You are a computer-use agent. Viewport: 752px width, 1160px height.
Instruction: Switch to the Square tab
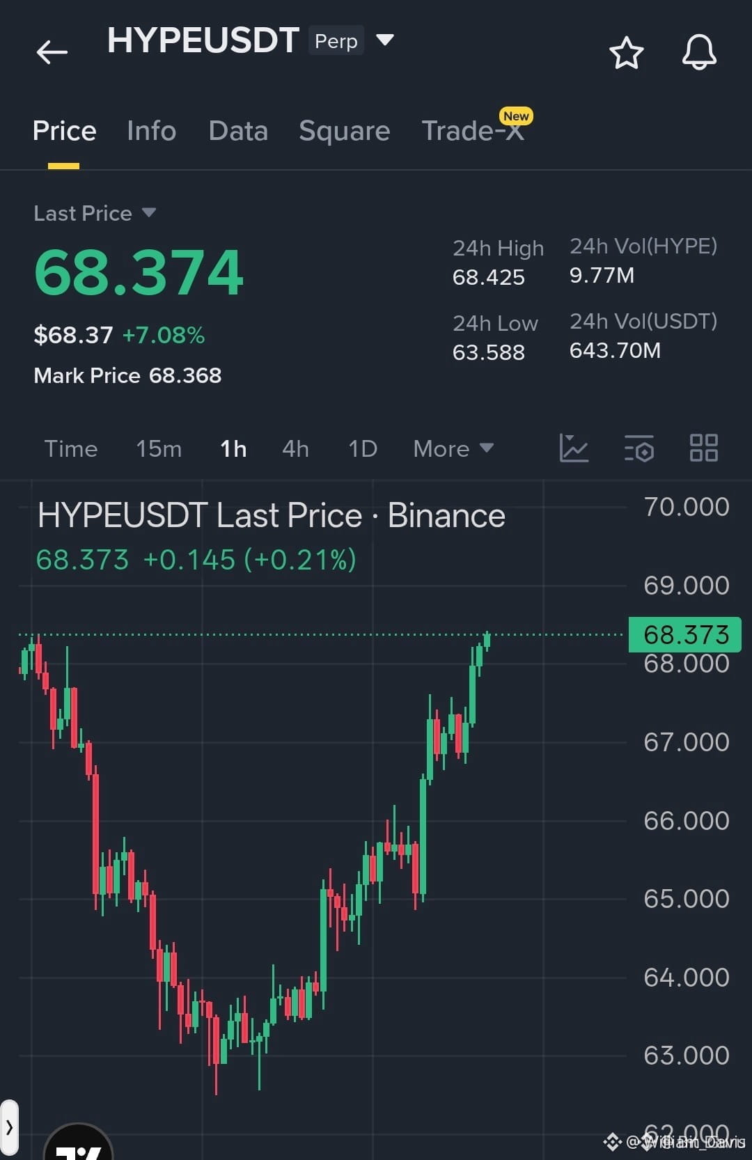tap(344, 131)
